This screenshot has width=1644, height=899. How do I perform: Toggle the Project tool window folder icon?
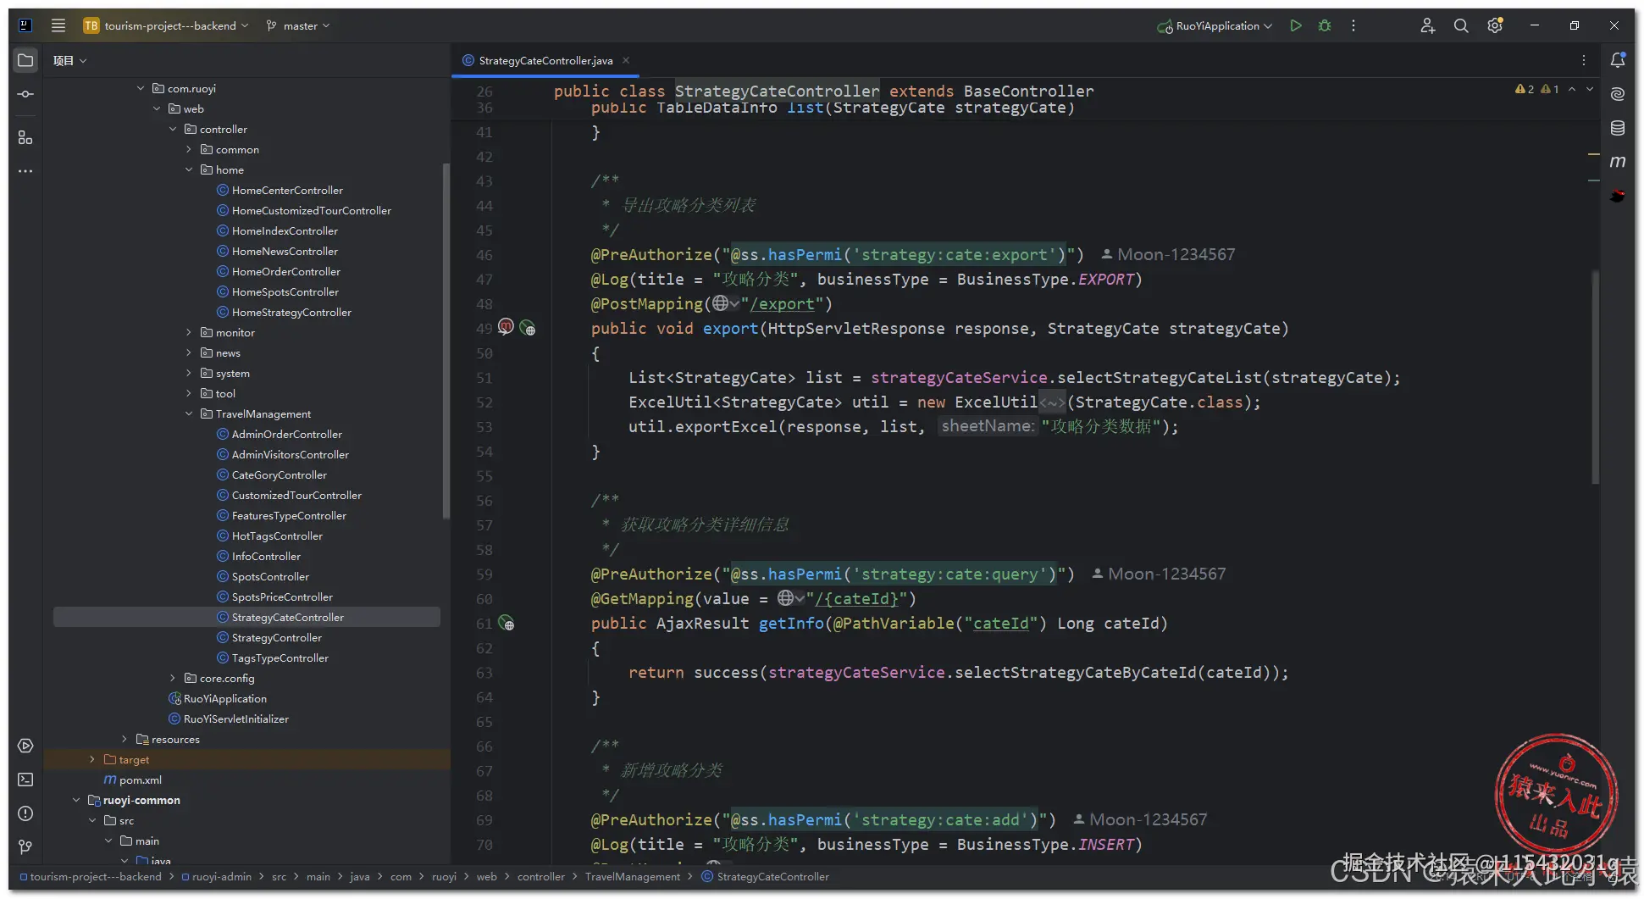tap(25, 60)
